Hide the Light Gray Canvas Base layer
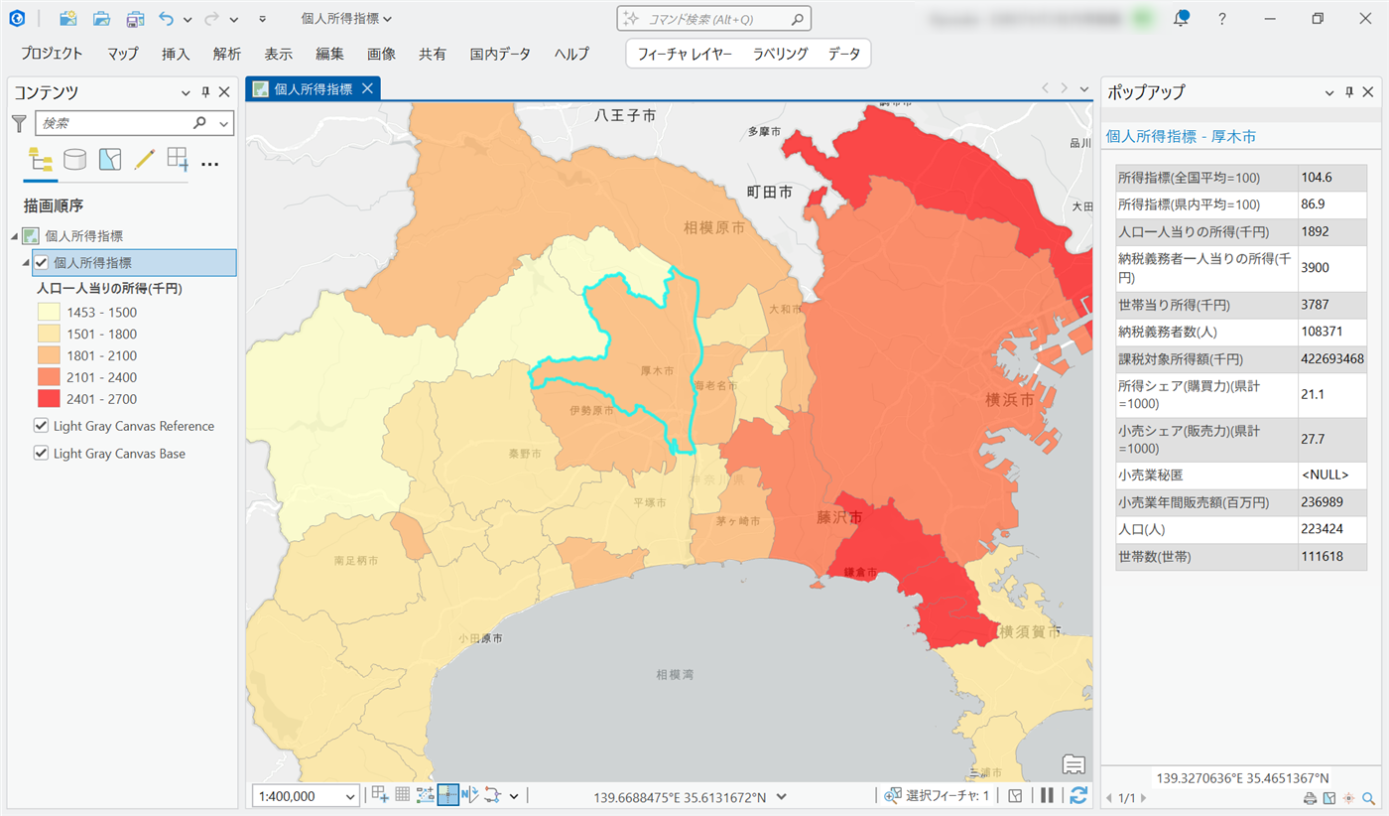The height and width of the screenshot is (816, 1389). [x=41, y=454]
